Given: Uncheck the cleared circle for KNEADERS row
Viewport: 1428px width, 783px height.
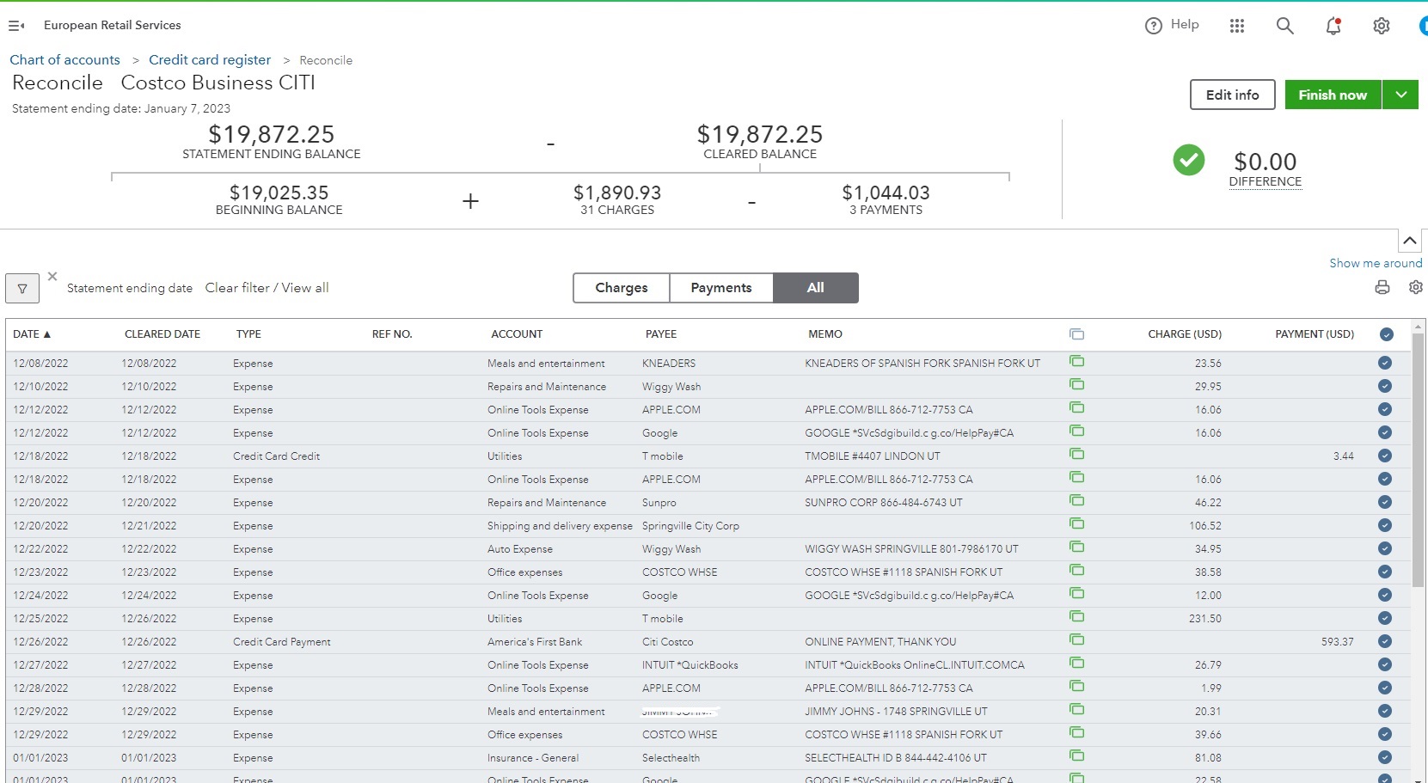Looking at the screenshot, I should [1385, 363].
